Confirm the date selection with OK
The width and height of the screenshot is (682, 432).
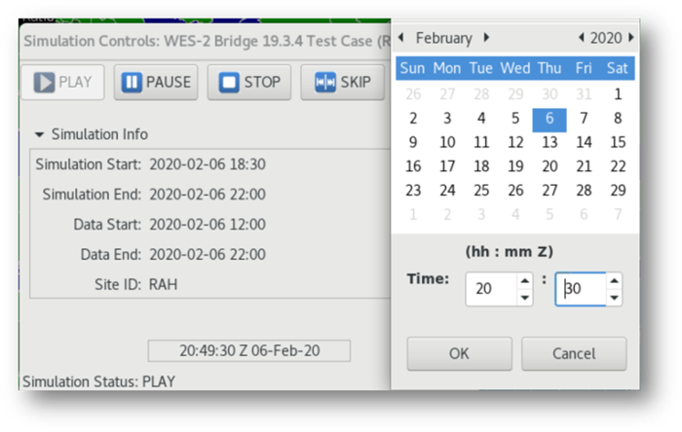[x=459, y=353]
